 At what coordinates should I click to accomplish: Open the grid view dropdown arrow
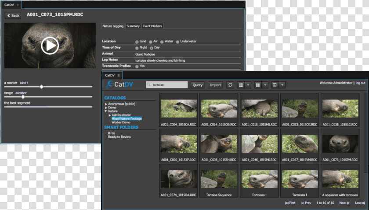click(265, 85)
